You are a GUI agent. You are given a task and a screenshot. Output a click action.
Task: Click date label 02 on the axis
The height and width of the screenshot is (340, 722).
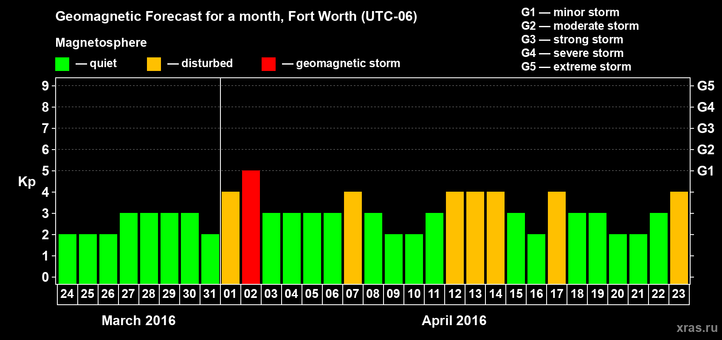point(251,294)
